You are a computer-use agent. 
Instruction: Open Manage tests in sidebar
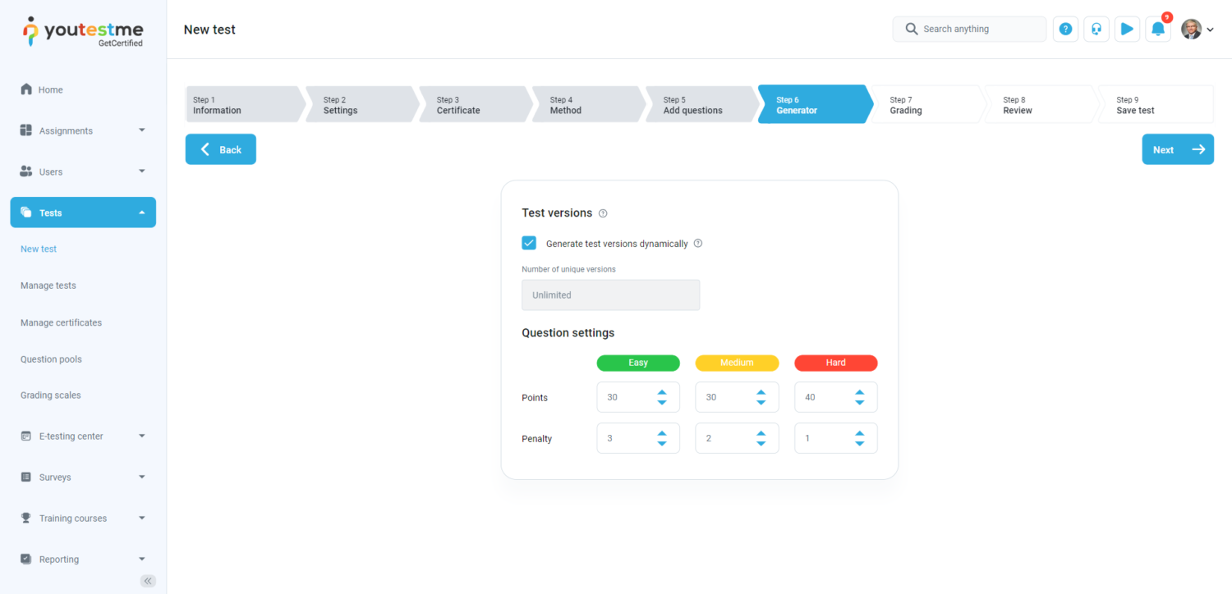pos(48,286)
